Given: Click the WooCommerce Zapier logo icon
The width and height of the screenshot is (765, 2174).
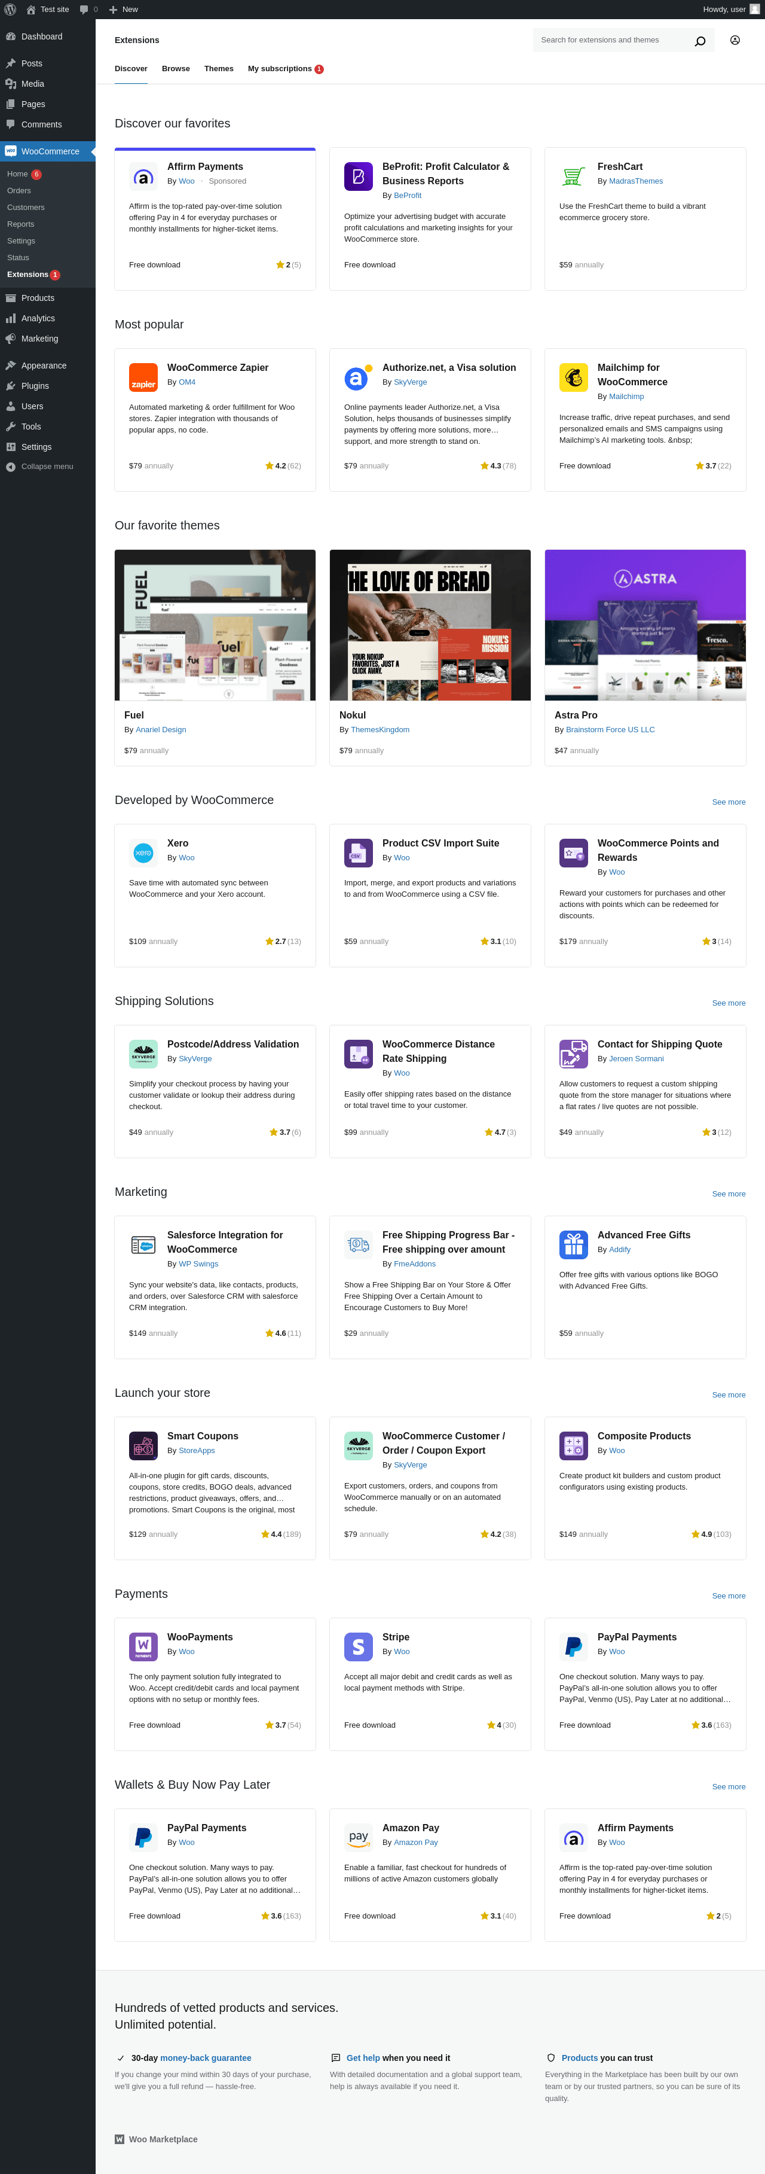Looking at the screenshot, I should (143, 377).
